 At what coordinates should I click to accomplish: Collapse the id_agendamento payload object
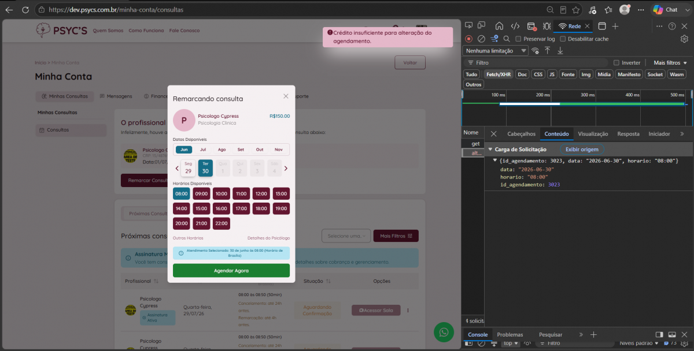(x=495, y=160)
